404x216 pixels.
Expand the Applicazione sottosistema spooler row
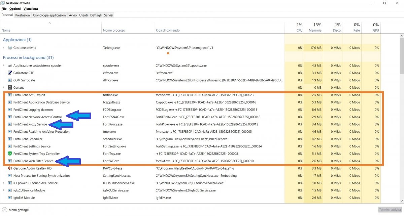click(3, 66)
